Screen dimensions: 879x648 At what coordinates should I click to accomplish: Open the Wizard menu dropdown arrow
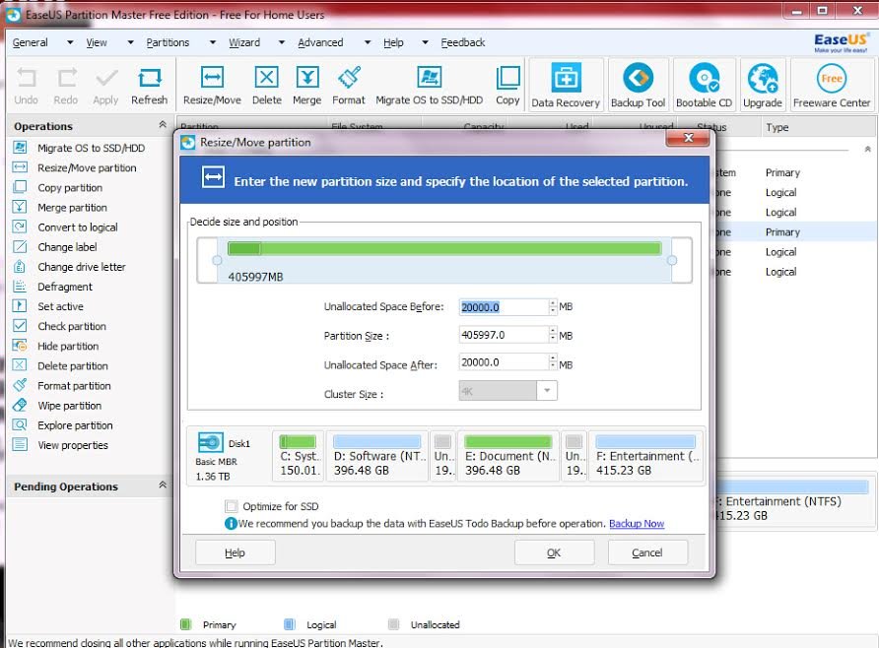pos(282,42)
